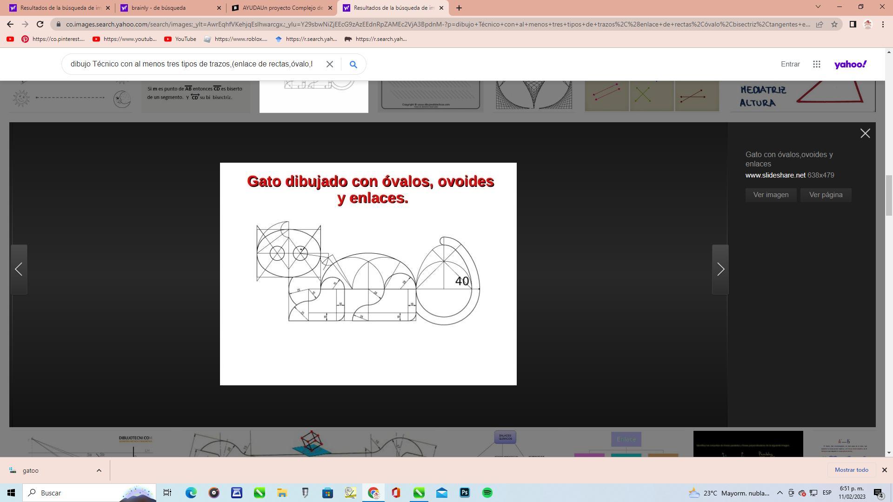Open Task View in the taskbar
Screen dimensions: 893x502
tap(167, 493)
